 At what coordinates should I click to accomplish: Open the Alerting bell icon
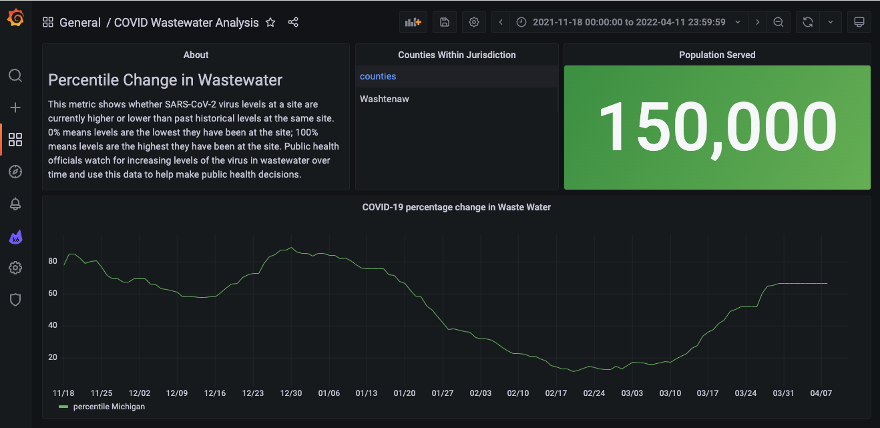[x=15, y=204]
